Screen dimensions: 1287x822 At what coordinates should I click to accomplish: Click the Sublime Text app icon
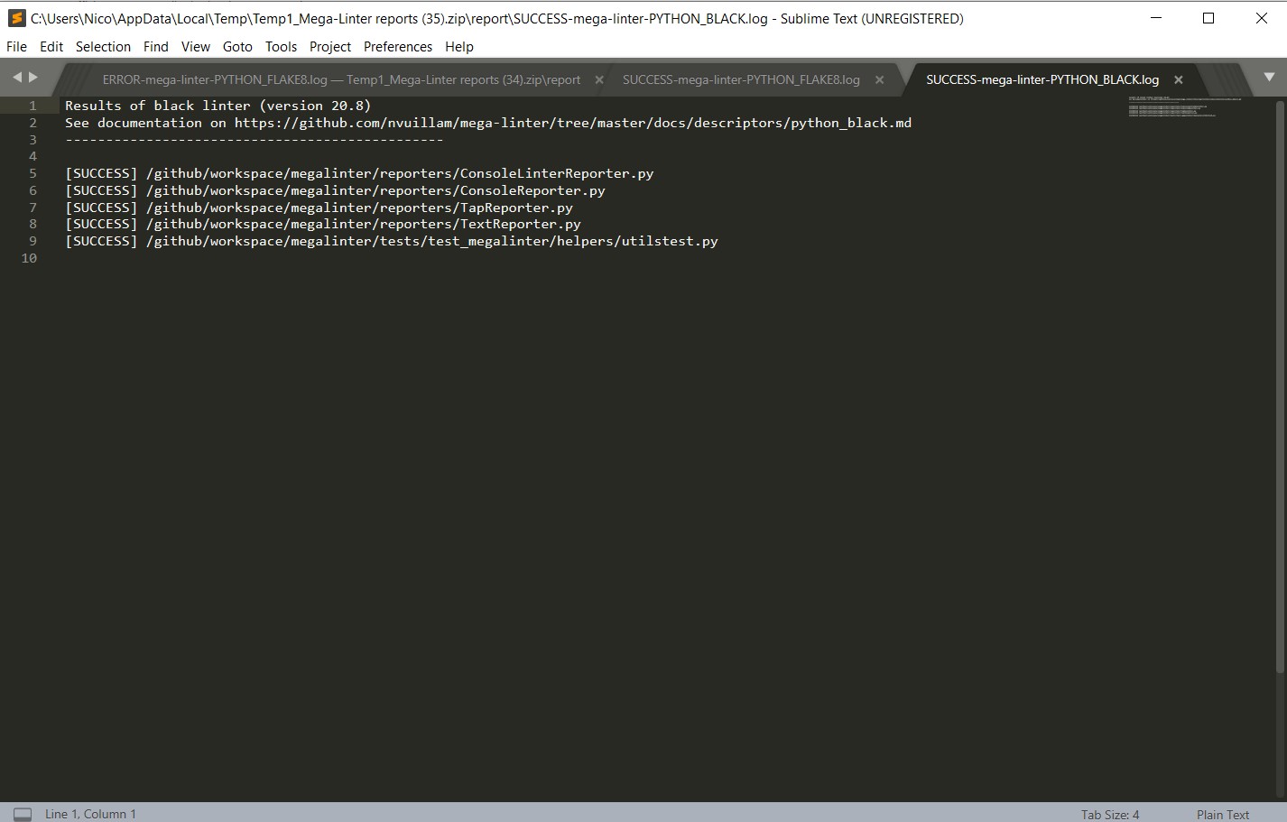16,18
